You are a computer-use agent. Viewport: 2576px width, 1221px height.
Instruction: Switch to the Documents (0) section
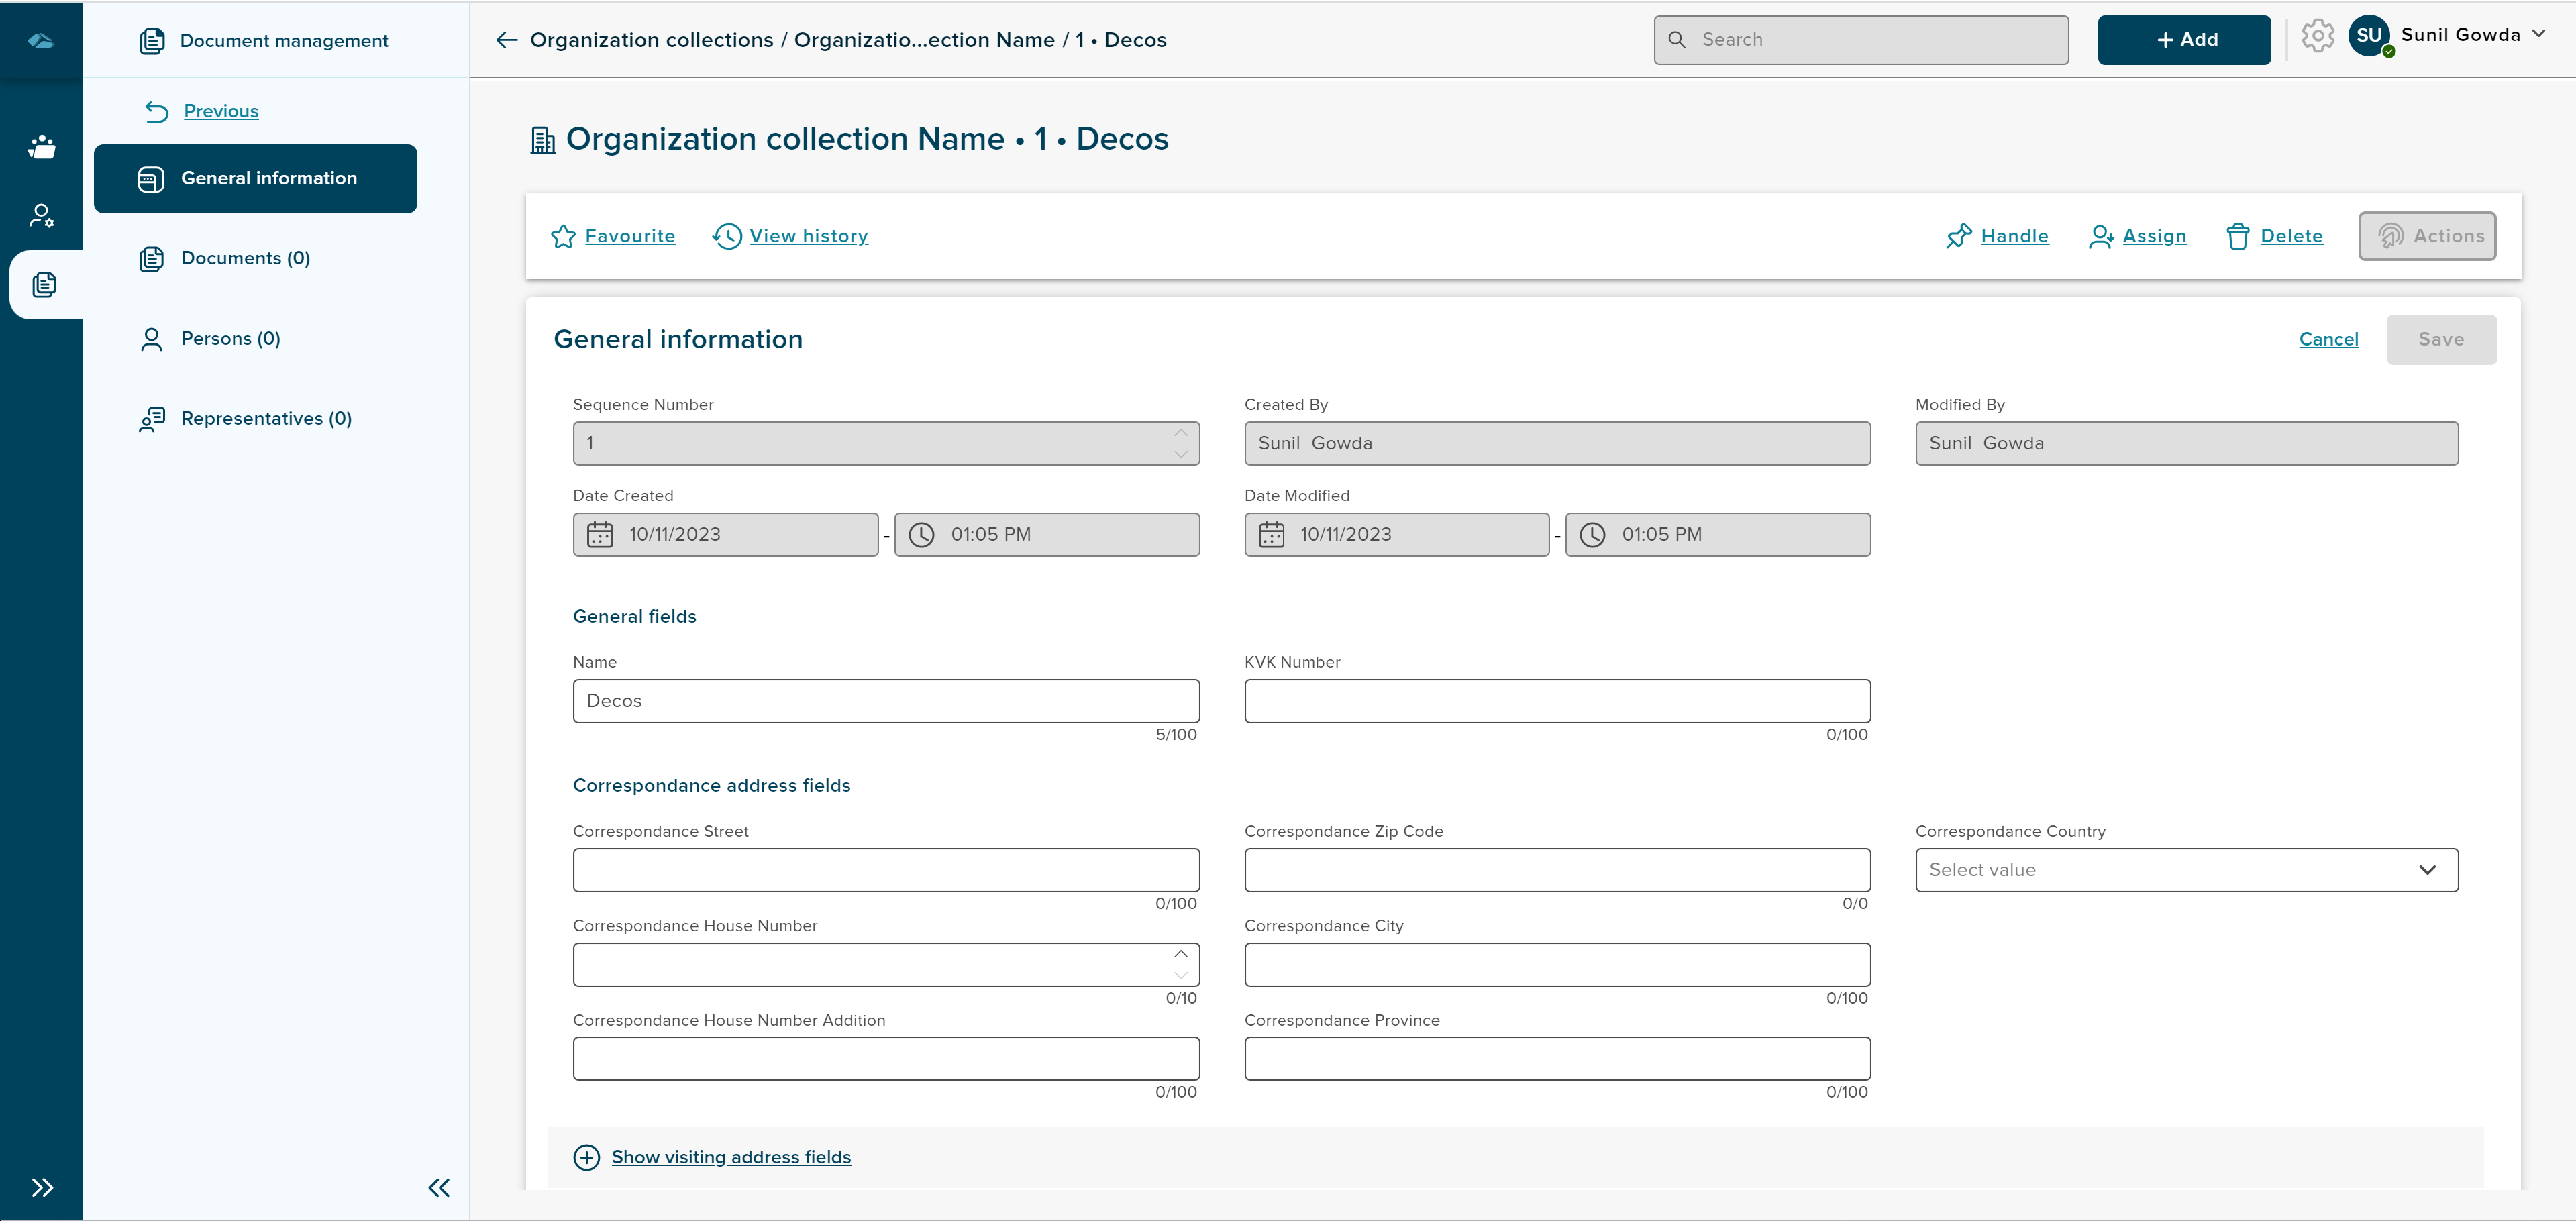click(x=245, y=258)
